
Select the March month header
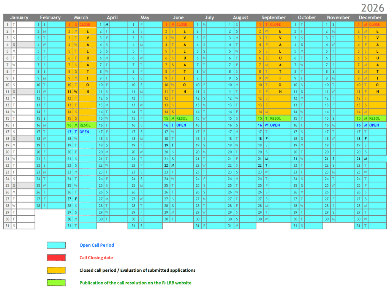81,17
